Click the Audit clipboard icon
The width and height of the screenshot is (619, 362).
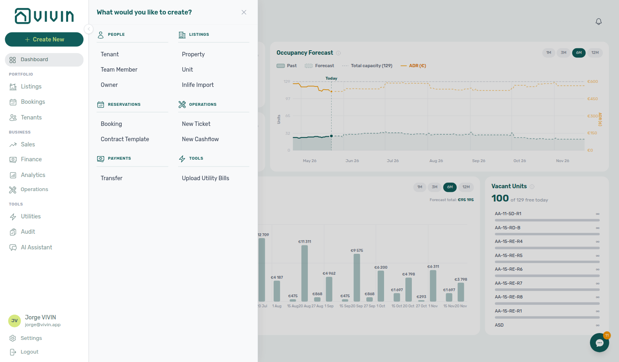click(13, 232)
